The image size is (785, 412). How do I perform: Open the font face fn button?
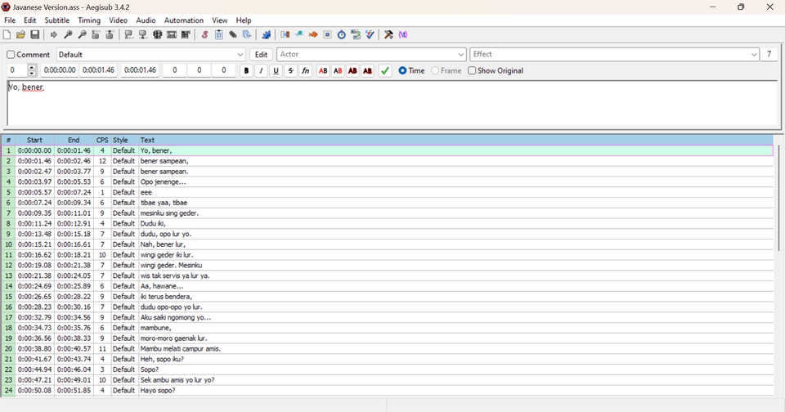[x=306, y=71]
